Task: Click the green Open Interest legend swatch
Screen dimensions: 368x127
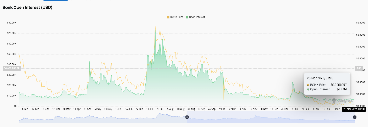Action: point(187,17)
